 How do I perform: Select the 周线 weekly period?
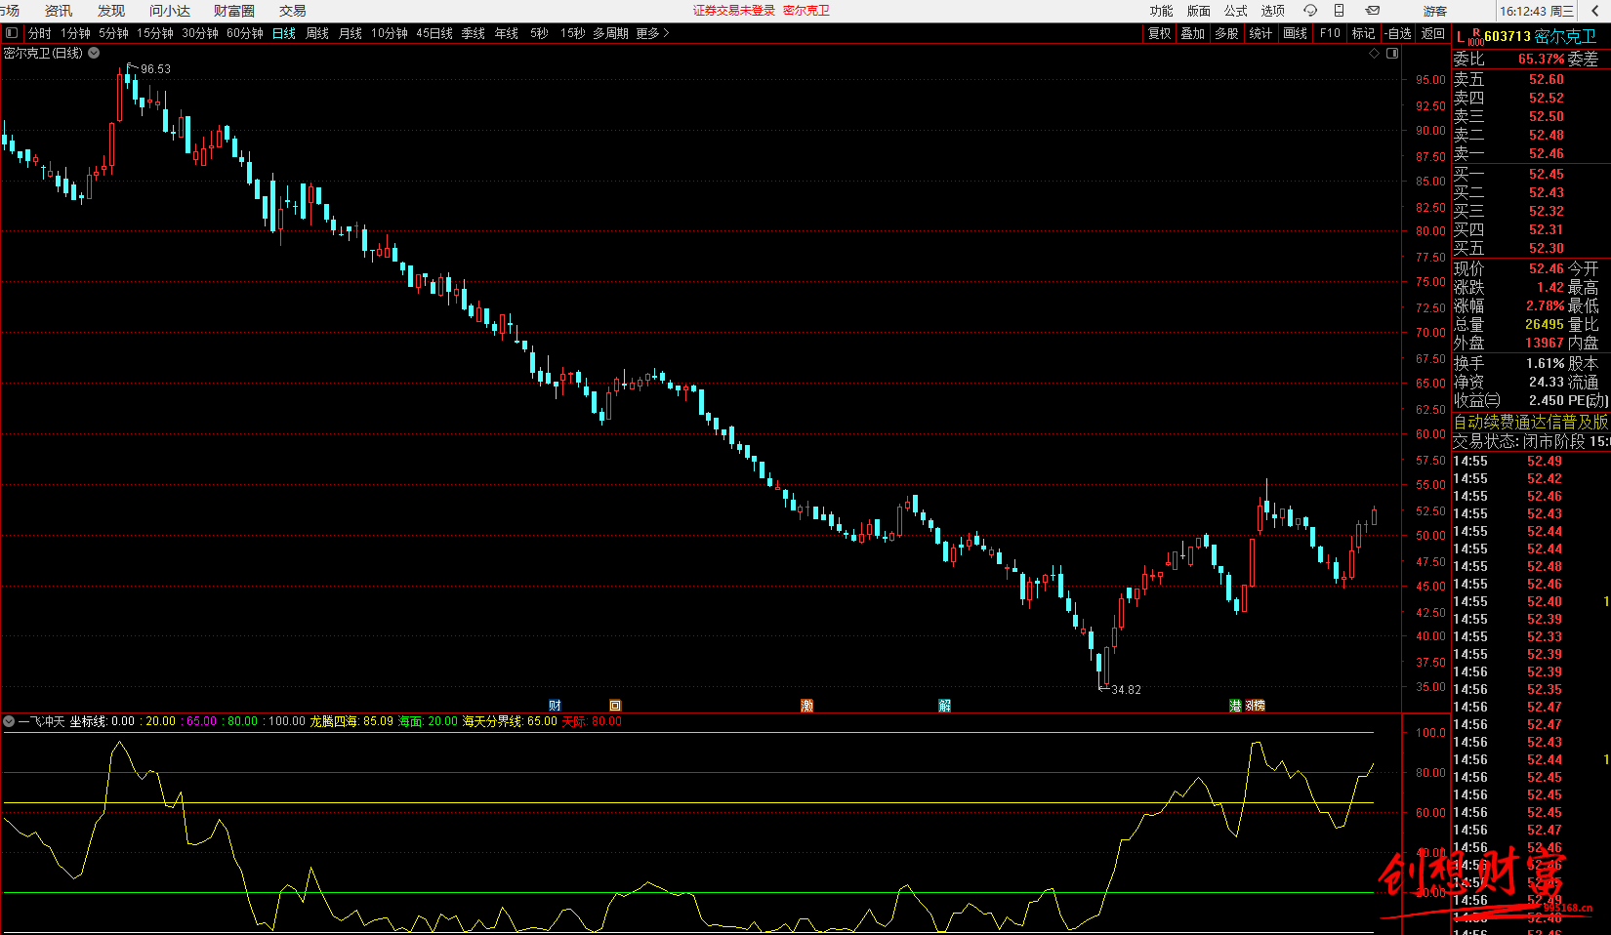tap(317, 33)
